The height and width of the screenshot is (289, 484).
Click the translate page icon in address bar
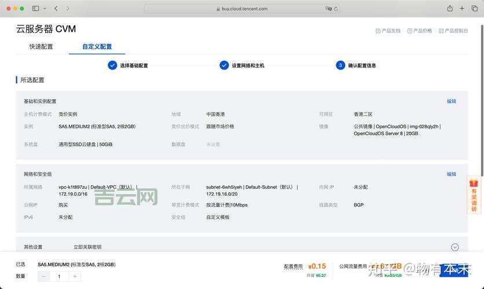[329, 9]
